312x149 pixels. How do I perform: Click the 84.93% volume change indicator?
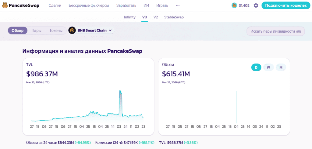point(83,143)
